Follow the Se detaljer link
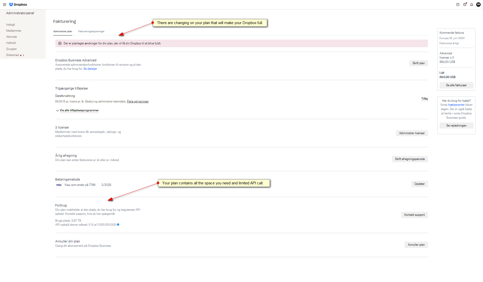Screen dimensions: 483x282 (x=90, y=69)
